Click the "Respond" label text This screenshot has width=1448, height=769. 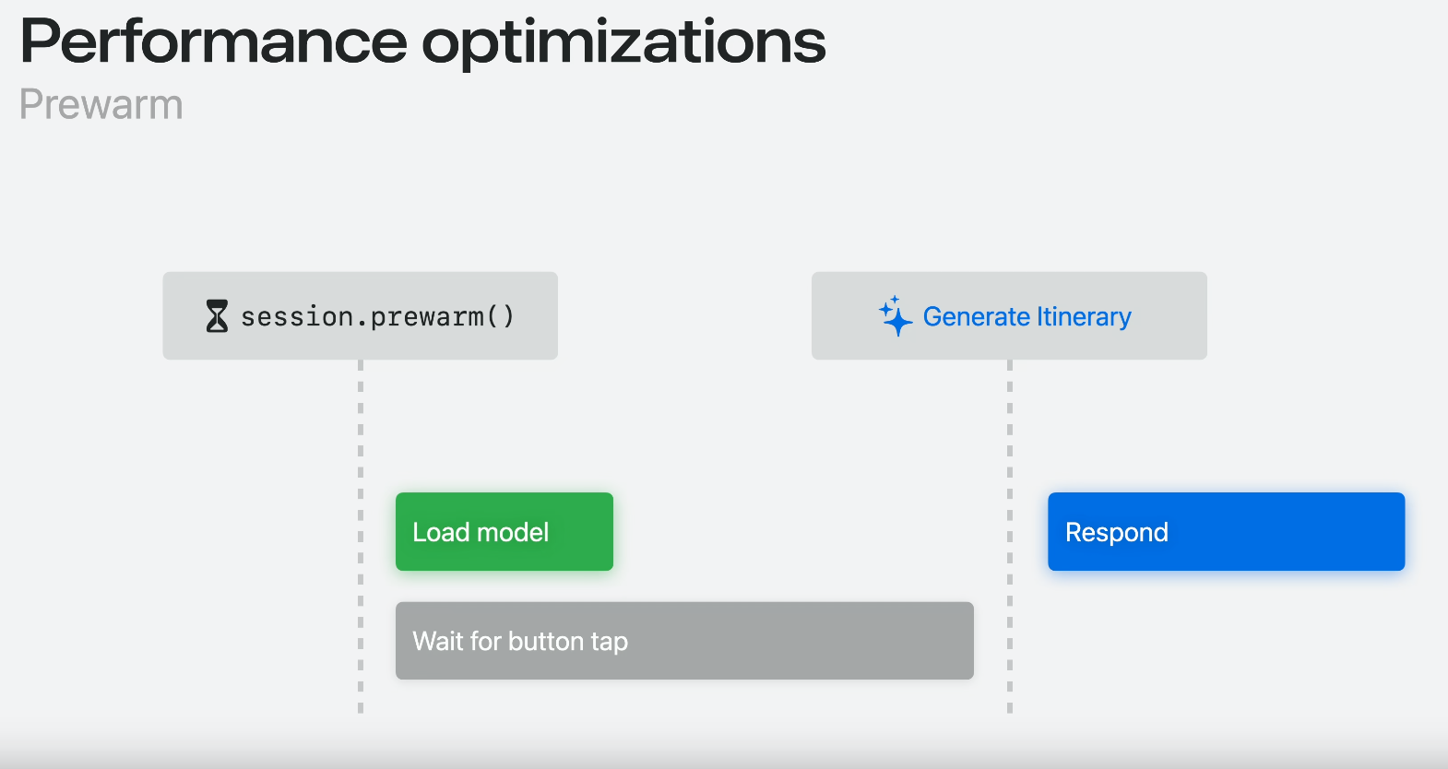(x=1116, y=532)
